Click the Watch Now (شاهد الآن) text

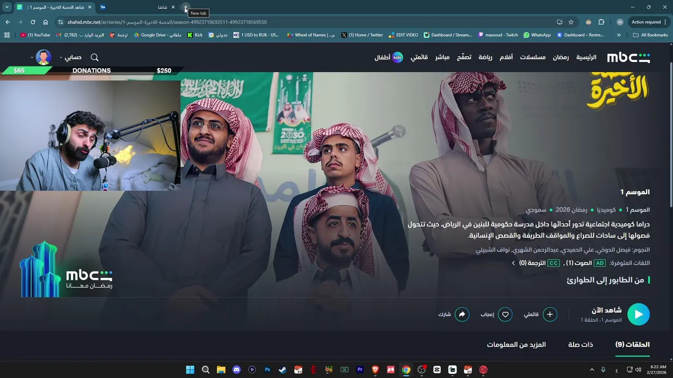[x=606, y=310]
